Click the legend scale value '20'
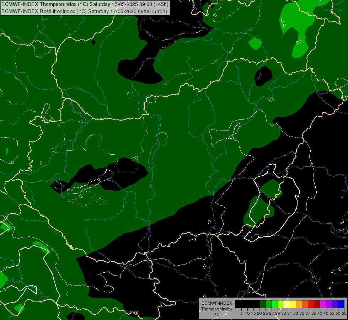 260,313
